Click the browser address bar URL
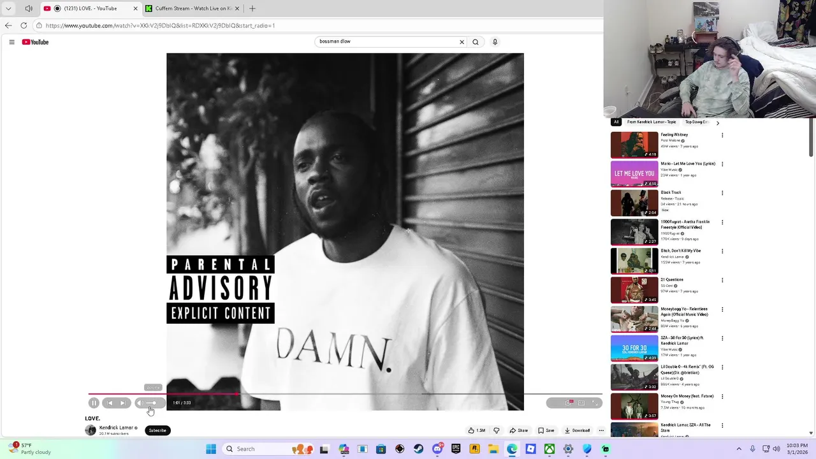816x459 pixels. (160, 25)
